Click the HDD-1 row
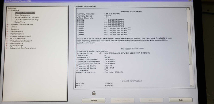Screen dimensions: 214x104 (x=95, y=86)
